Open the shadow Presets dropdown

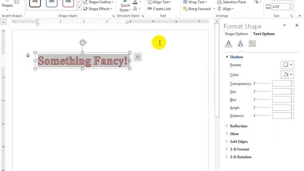287,65
